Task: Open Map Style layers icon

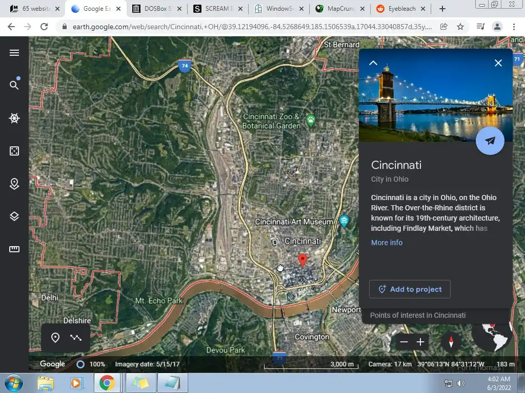Action: coord(14,216)
